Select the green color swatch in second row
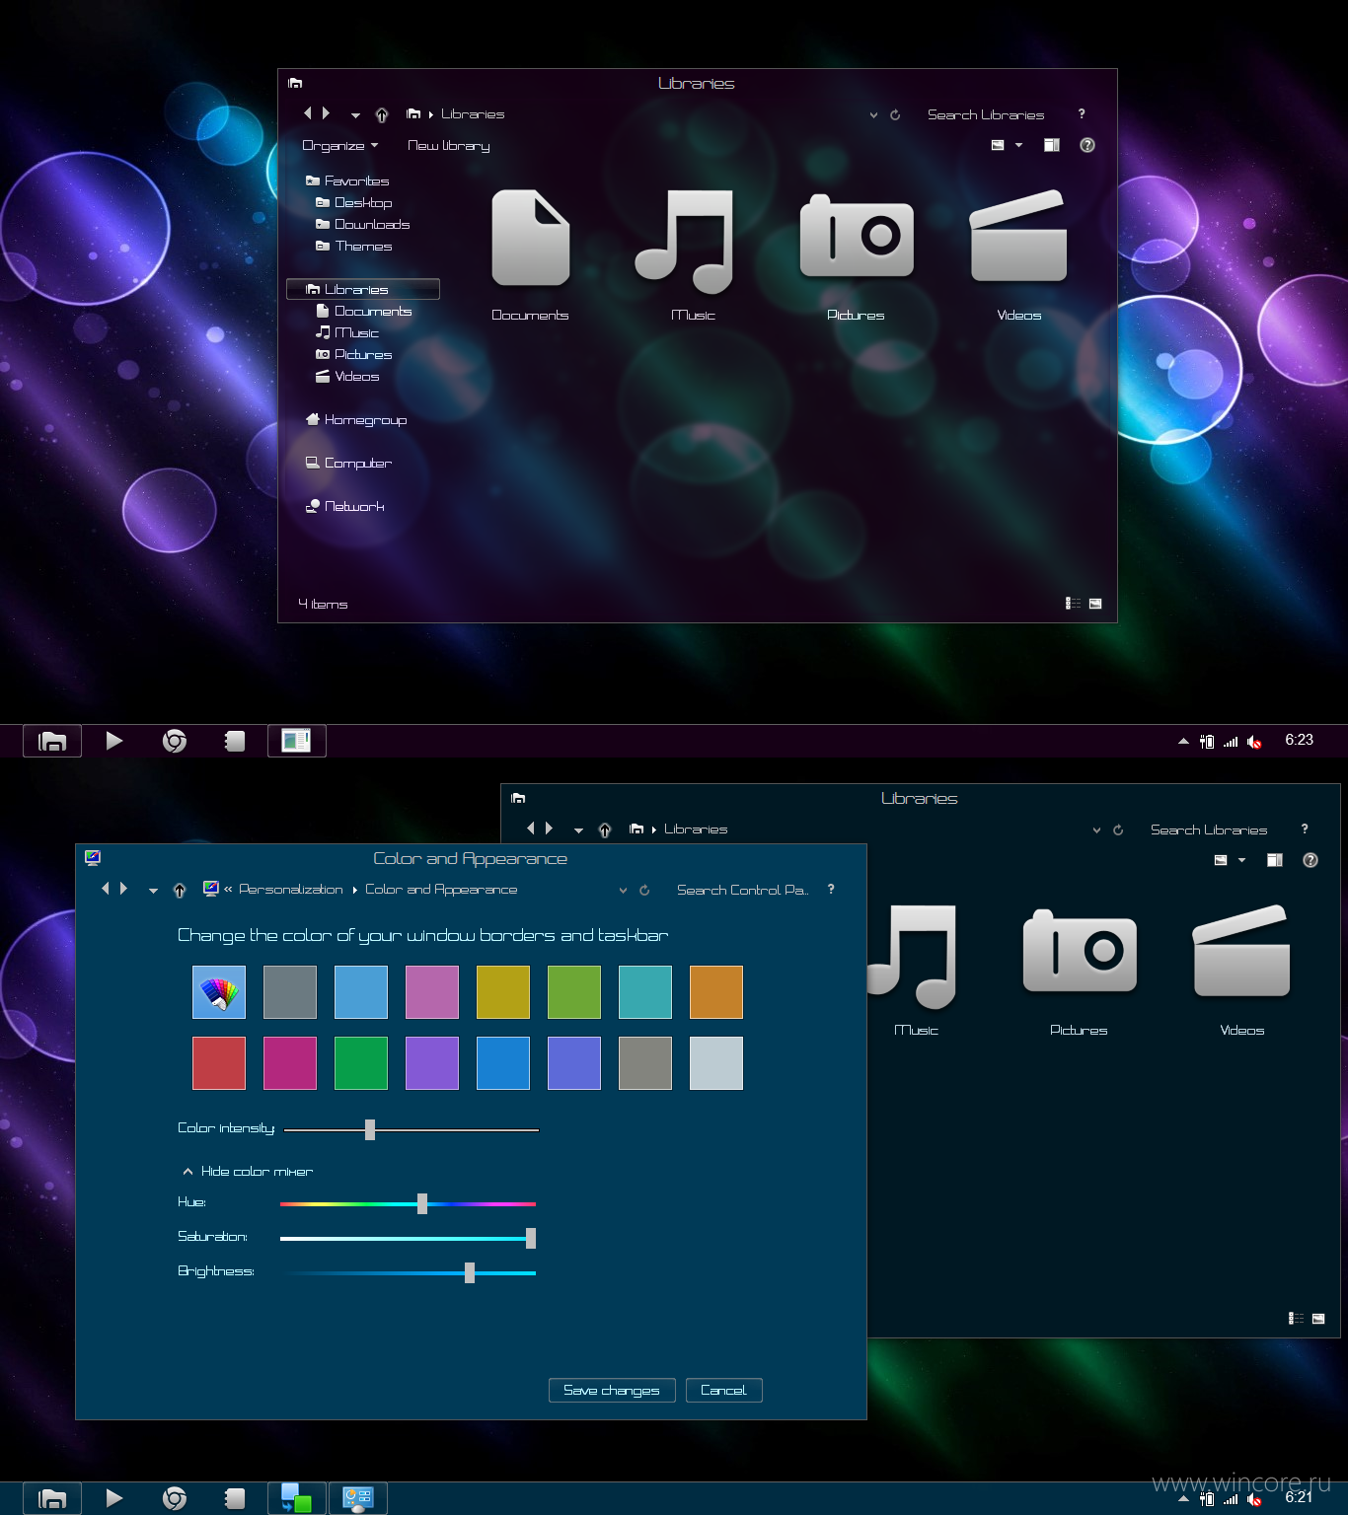The width and height of the screenshot is (1348, 1515). coord(361,1063)
